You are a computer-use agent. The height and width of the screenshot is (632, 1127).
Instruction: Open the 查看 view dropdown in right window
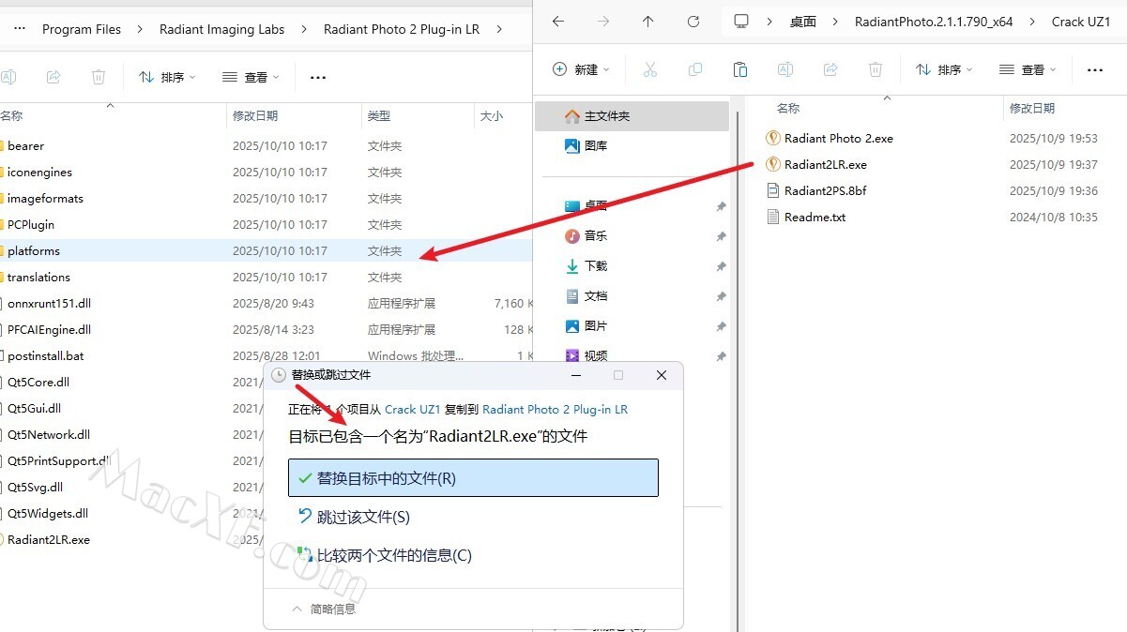coord(1029,69)
